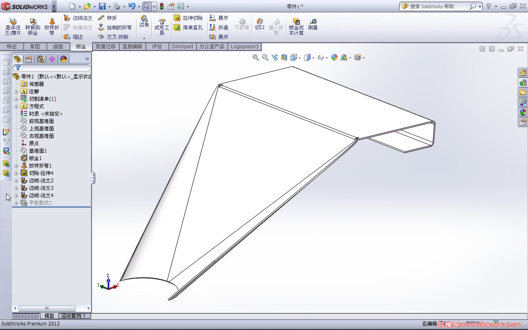The width and height of the screenshot is (528, 330).
Task: Show the File Explorer task pane
Action: pyautogui.click(x=523, y=92)
